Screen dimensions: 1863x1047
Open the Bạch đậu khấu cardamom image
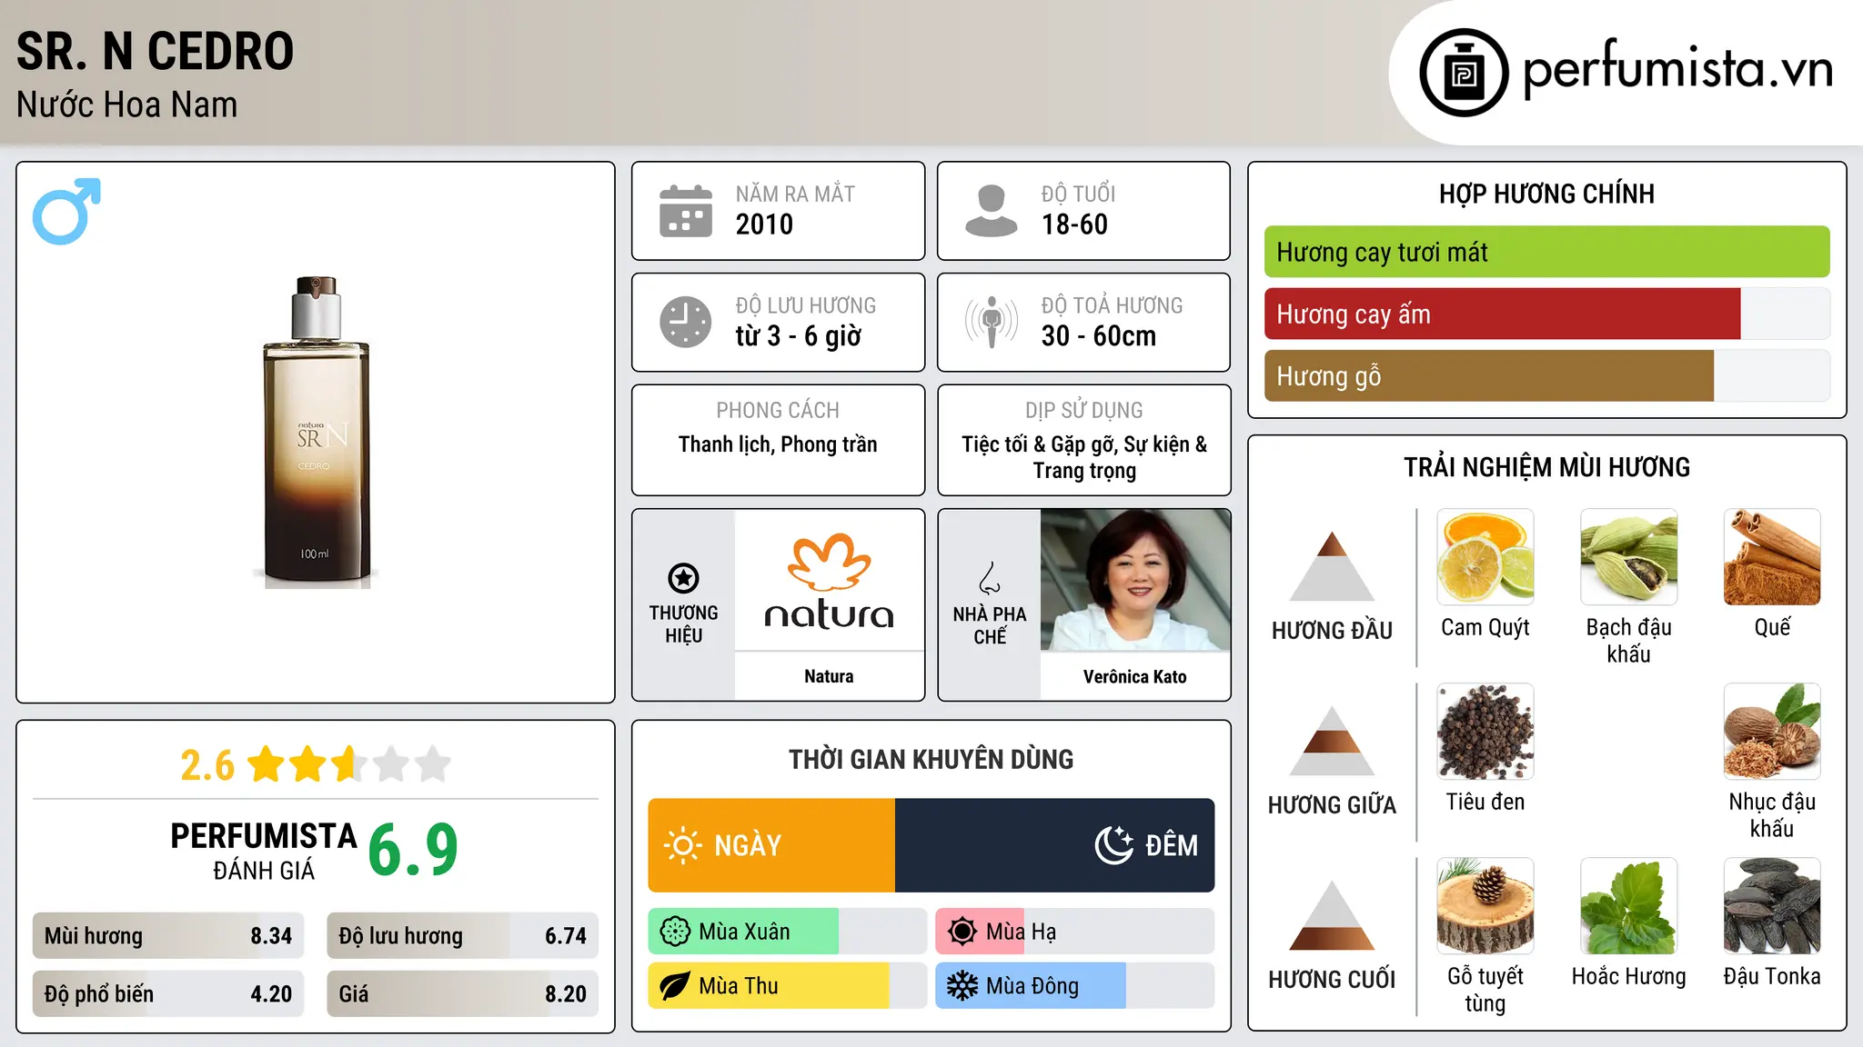pos(1628,557)
